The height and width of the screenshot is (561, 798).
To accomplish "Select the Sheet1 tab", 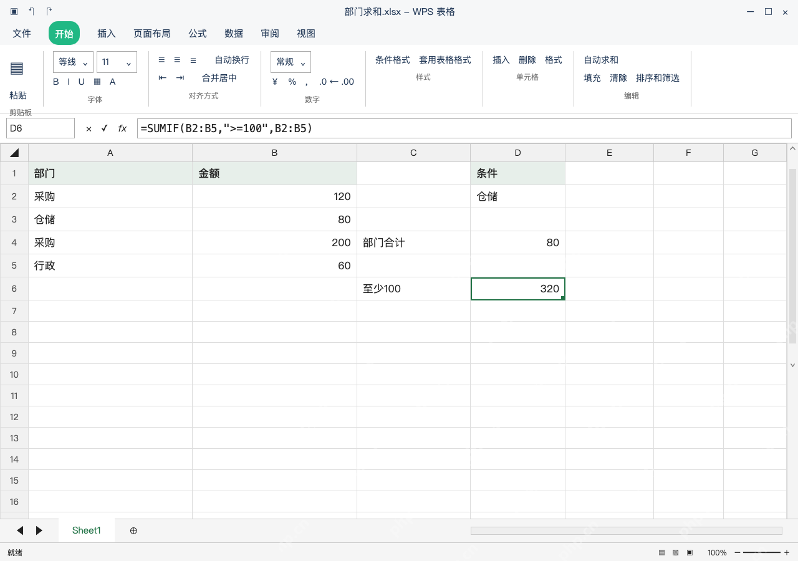I will (87, 530).
